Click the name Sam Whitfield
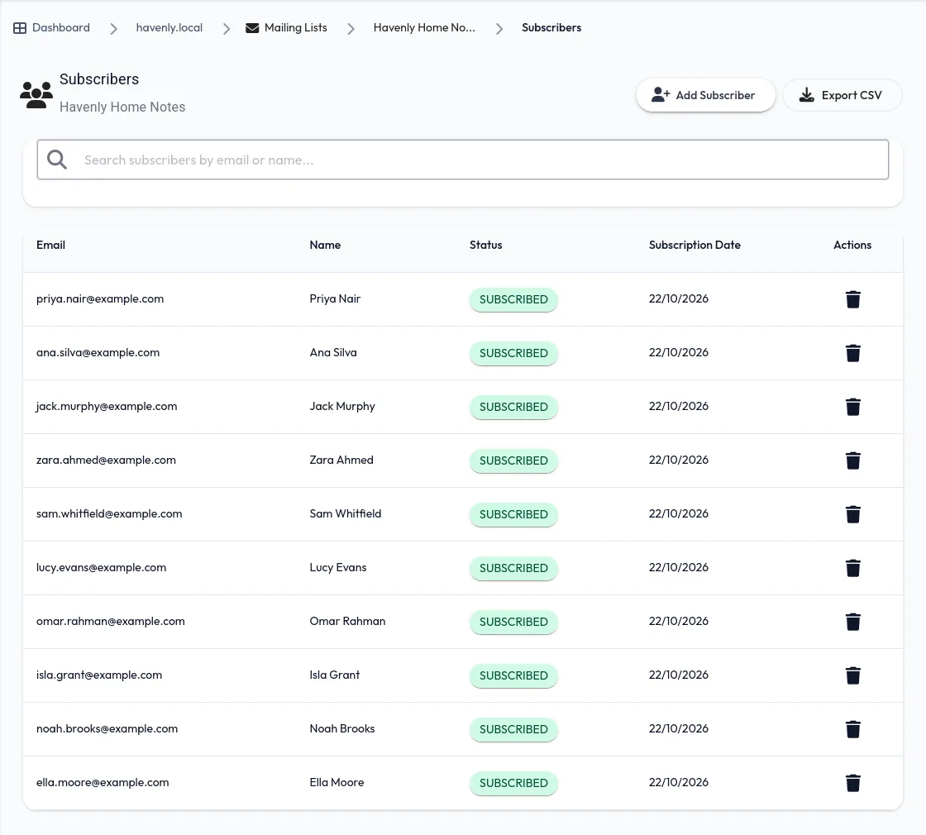Screen dimensions: 926x835 [x=346, y=513]
